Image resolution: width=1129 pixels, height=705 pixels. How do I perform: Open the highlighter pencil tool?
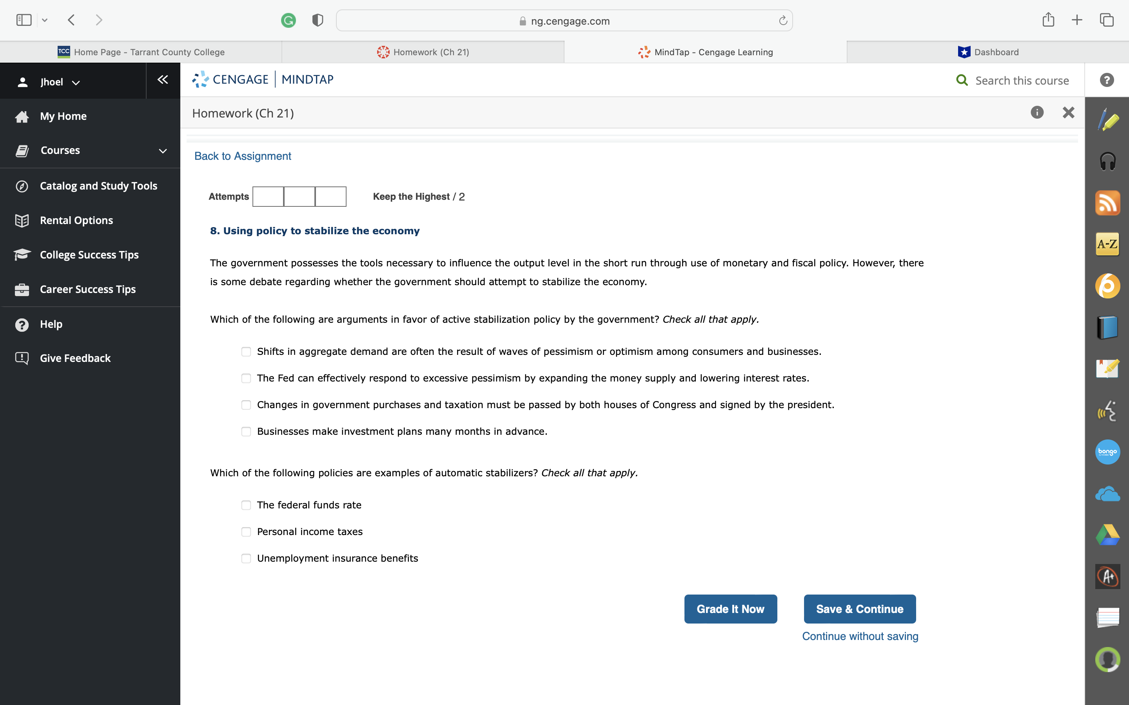pyautogui.click(x=1107, y=120)
